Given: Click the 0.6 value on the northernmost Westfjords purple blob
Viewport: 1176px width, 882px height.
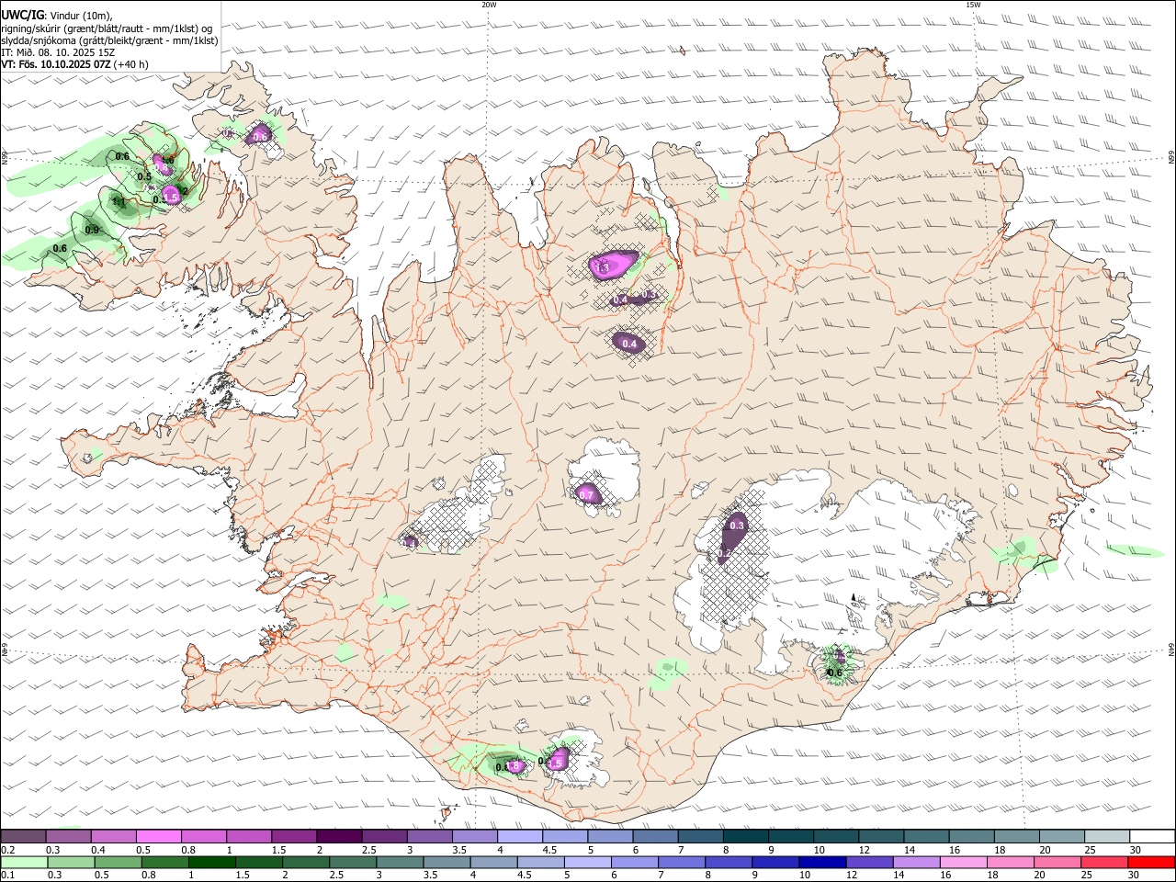Looking at the screenshot, I should pos(260,137).
